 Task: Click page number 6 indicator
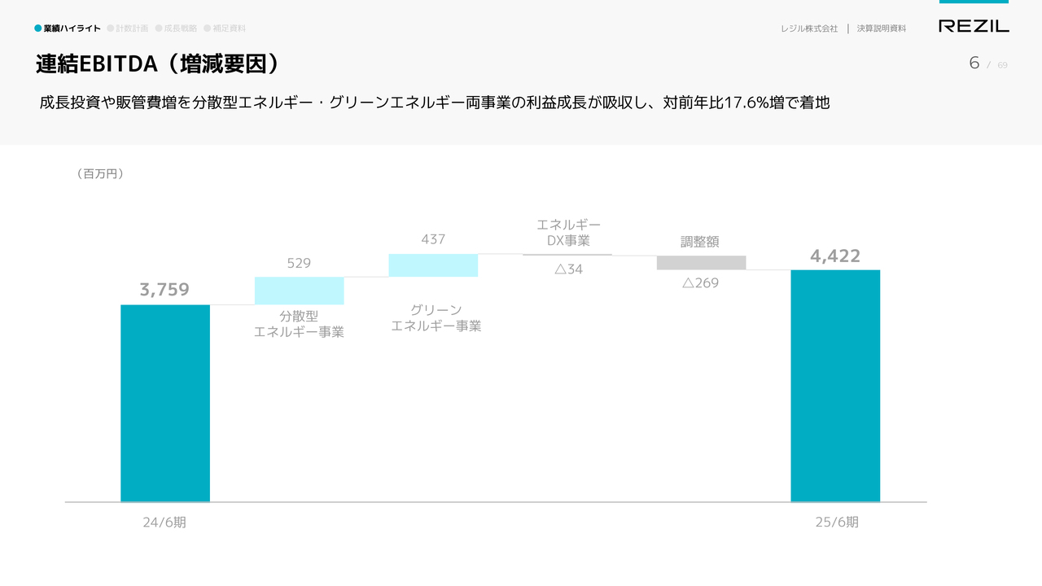(974, 63)
